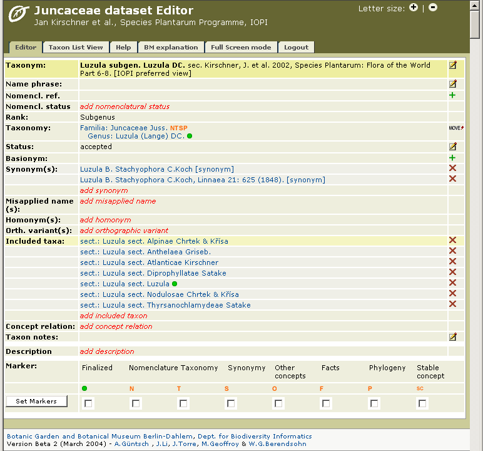Viewport: 483px width, 451px height.
Task: Check the Finalized marker checkbox
Action: (89, 404)
